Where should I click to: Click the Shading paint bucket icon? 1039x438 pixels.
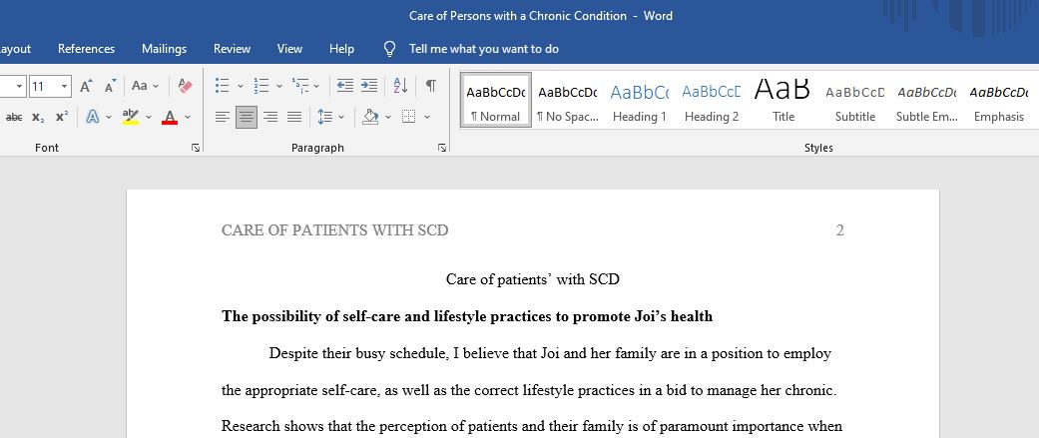click(x=370, y=118)
